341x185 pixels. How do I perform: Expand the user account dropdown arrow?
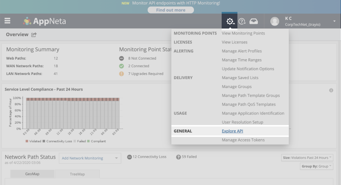click(x=334, y=21)
